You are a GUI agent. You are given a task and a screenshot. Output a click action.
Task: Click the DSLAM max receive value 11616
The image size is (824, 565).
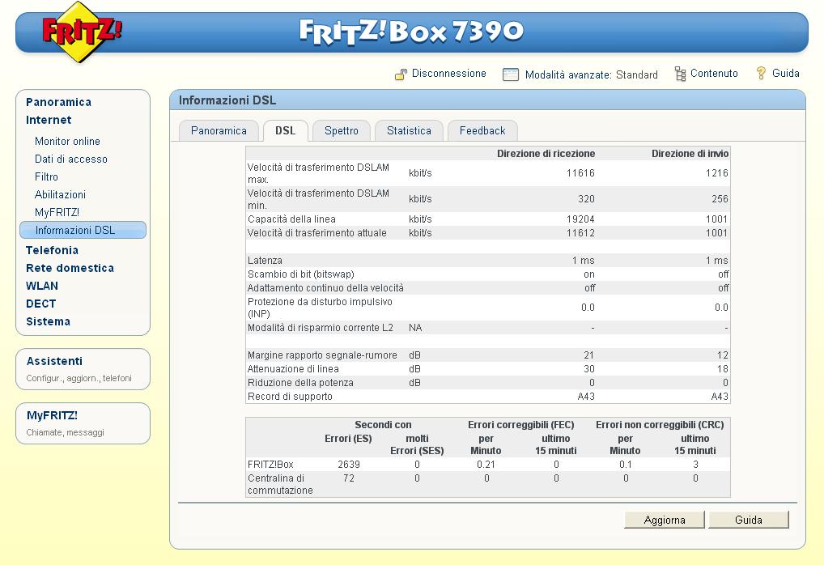[580, 173]
